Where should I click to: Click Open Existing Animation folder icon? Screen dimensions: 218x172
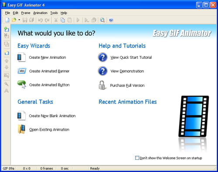point(21,129)
